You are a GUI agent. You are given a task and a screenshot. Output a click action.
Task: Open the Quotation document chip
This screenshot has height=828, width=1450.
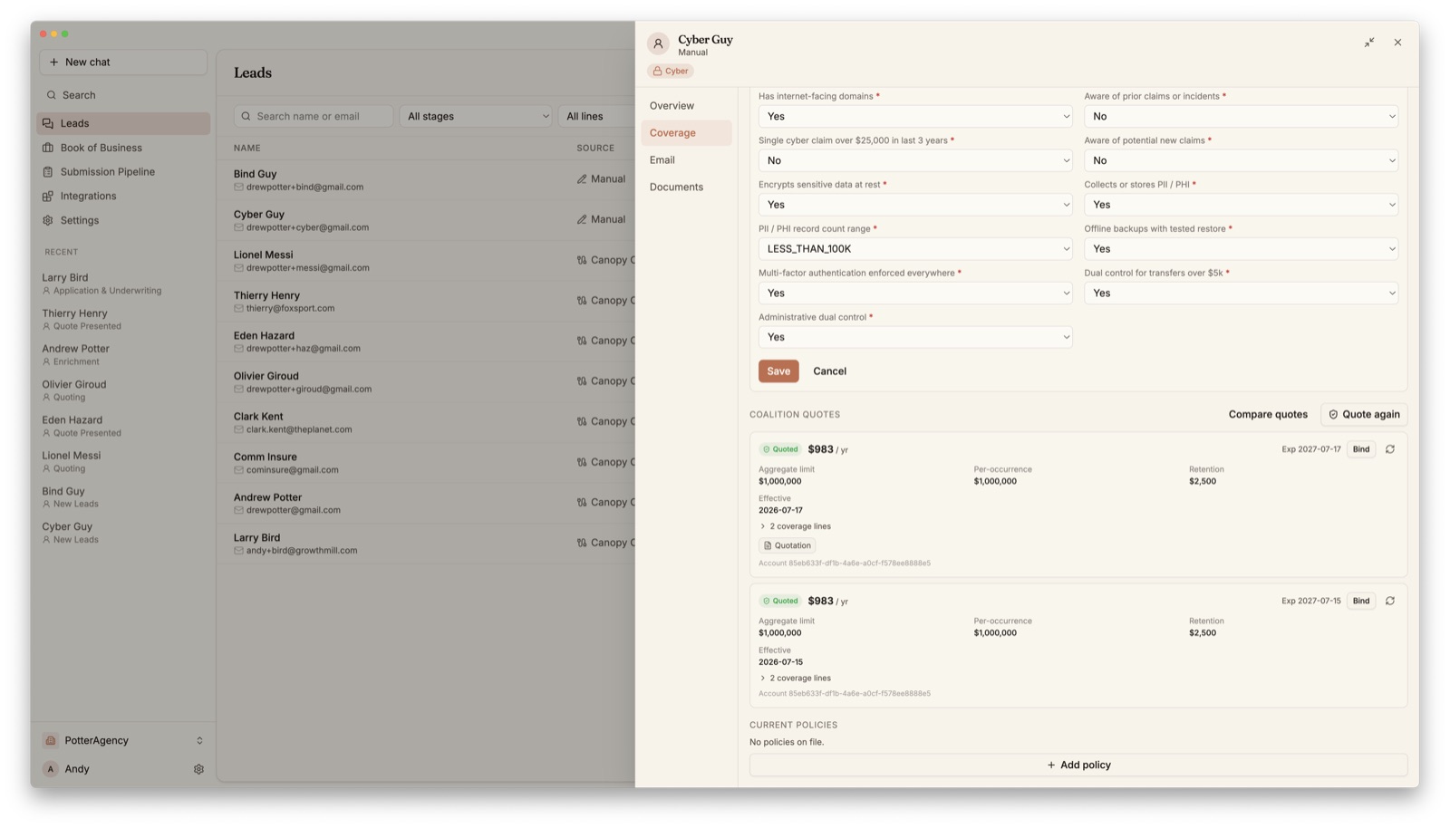point(787,545)
